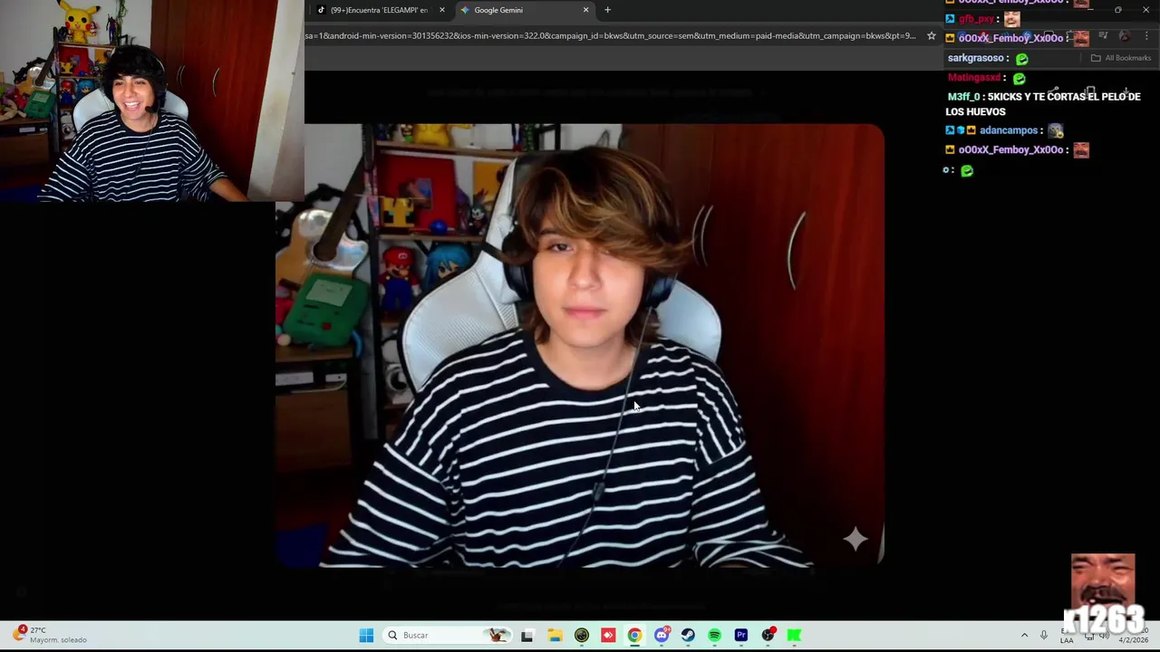Open the All Bookmarks folder

(1121, 58)
